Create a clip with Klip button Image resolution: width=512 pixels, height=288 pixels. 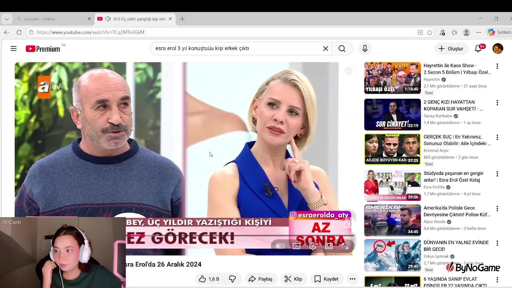pyautogui.click(x=293, y=279)
